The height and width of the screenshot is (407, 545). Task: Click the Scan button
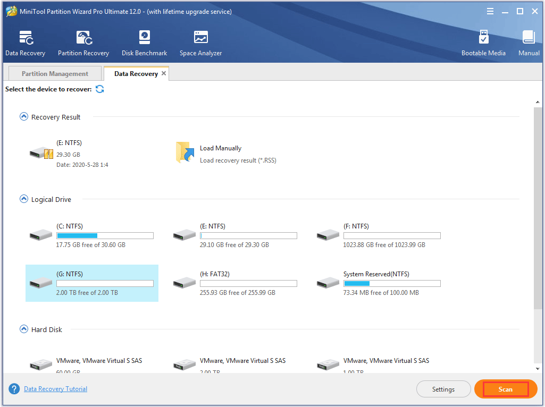tap(505, 388)
